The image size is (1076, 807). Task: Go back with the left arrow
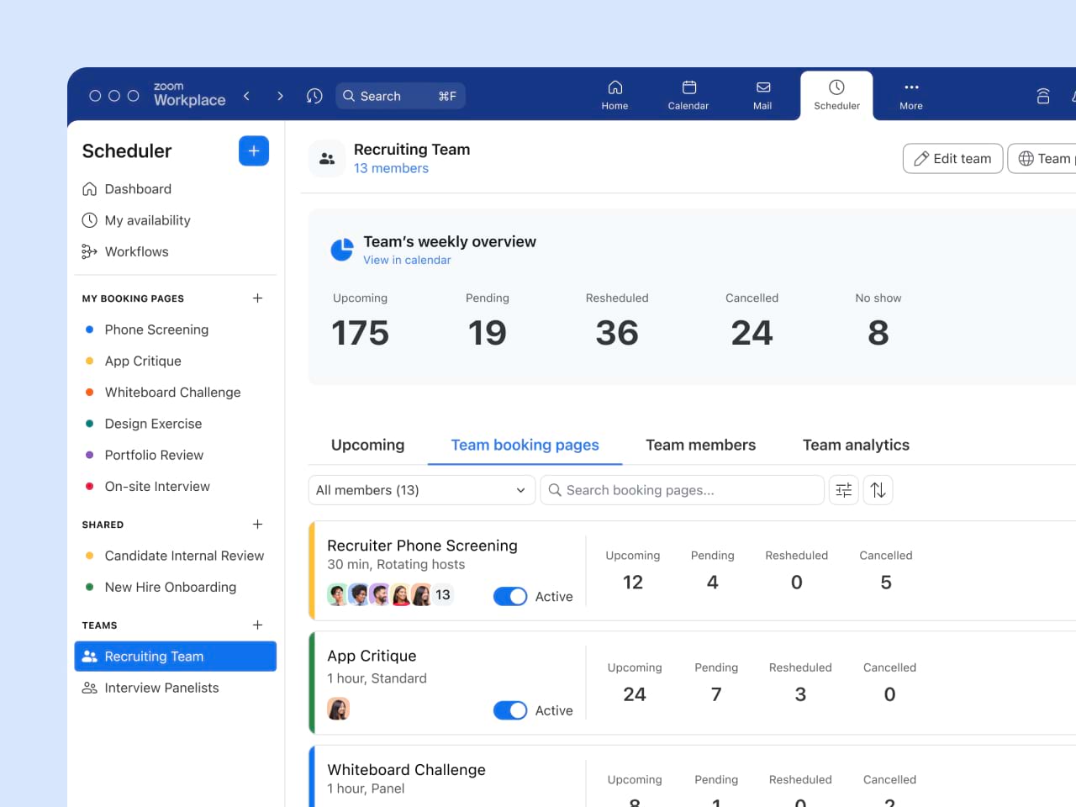246,96
